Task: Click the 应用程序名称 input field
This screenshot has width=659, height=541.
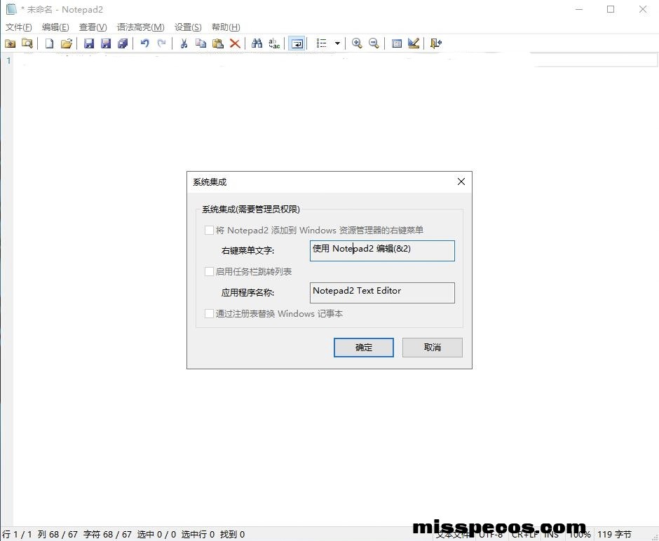Action: [x=382, y=293]
